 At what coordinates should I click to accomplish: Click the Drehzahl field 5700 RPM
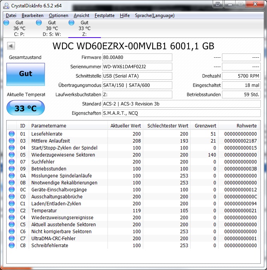click(x=241, y=76)
